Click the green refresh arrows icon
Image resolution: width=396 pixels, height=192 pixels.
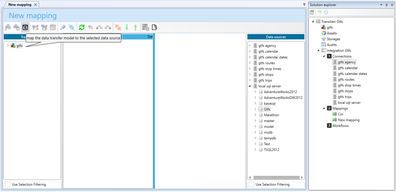[82, 27]
